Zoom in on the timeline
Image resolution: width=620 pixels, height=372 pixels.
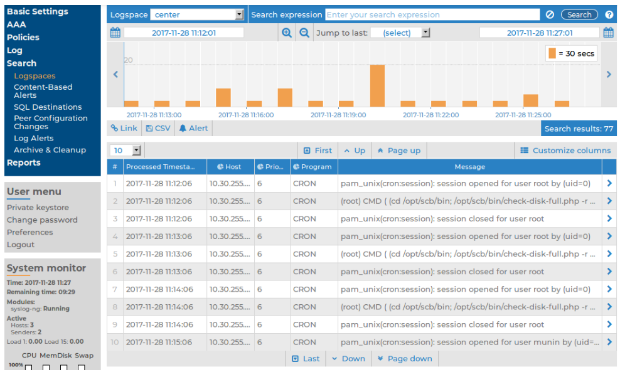coord(287,33)
